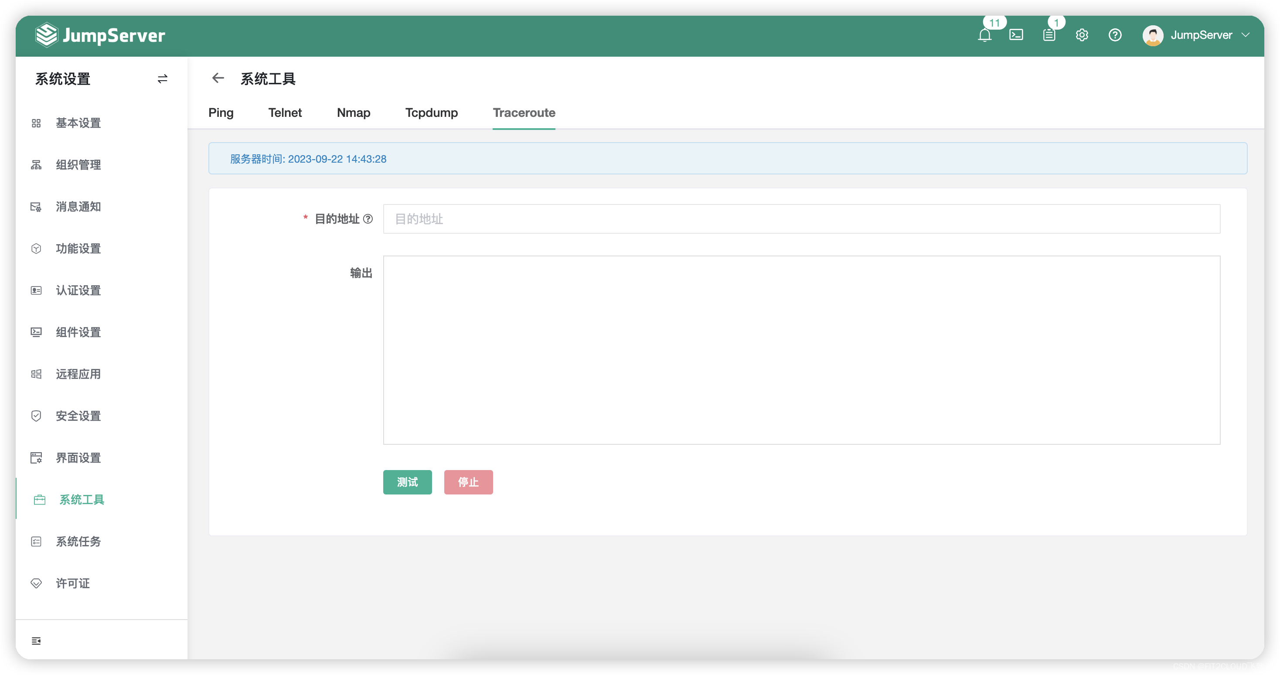Toggle the view switch icon beside 系统设置
Image resolution: width=1280 pixels, height=675 pixels.
(x=163, y=79)
